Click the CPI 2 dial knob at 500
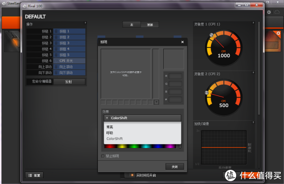The image size is (284, 184). [x=207, y=93]
